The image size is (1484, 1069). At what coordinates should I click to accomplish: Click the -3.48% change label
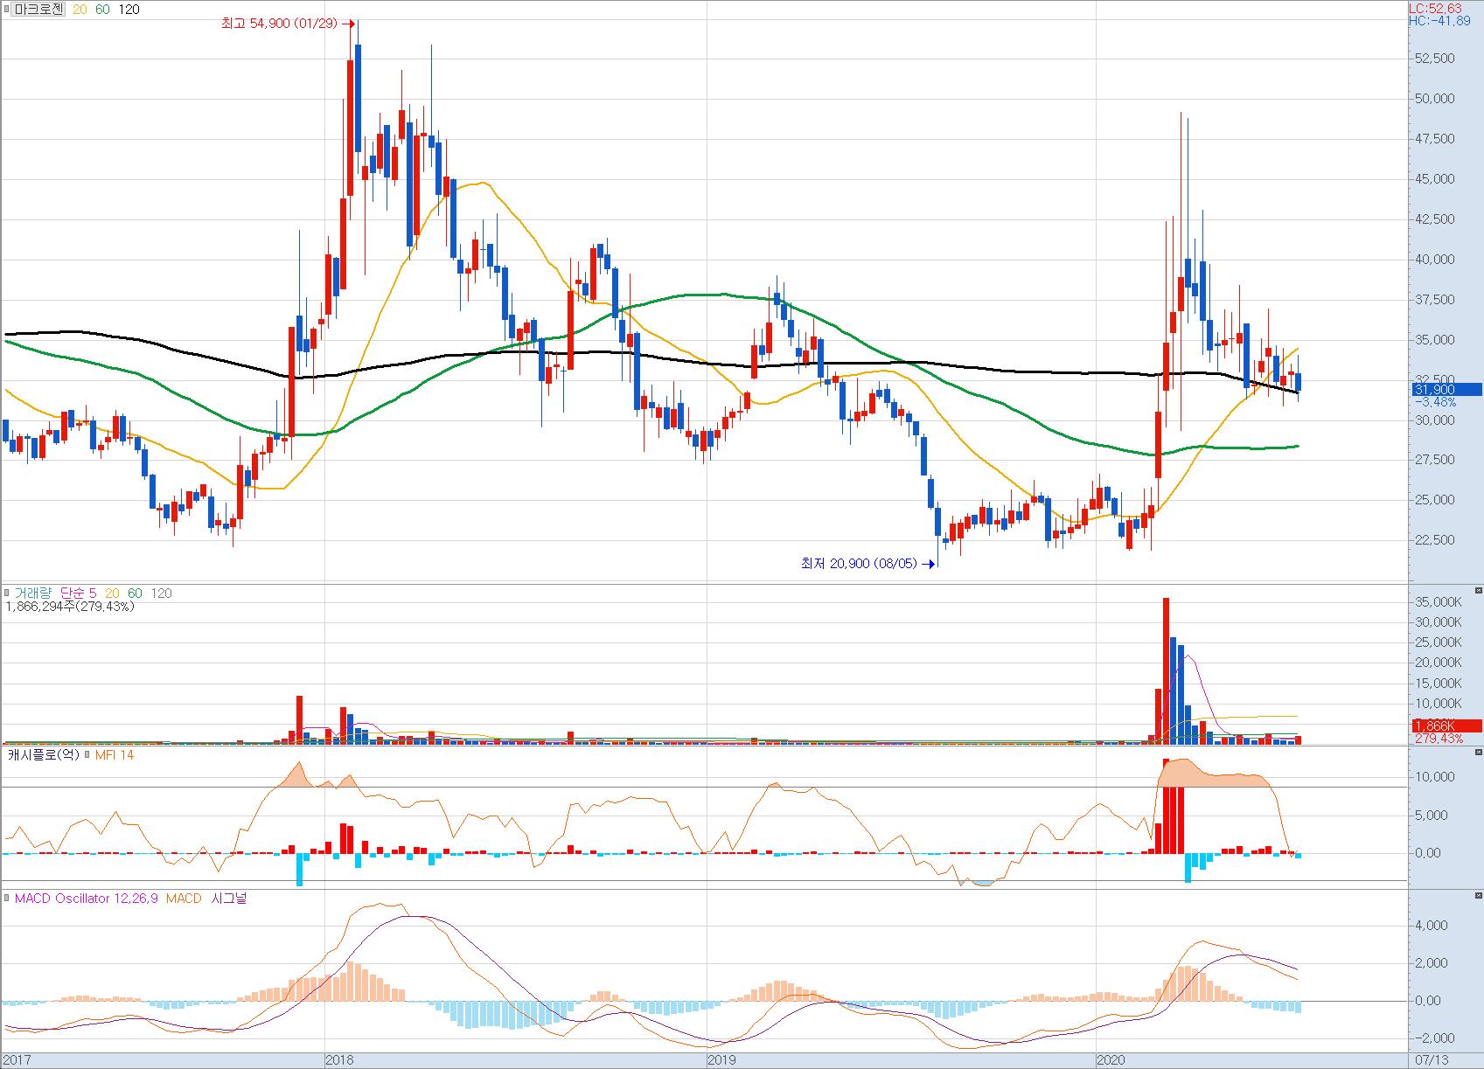(1434, 402)
